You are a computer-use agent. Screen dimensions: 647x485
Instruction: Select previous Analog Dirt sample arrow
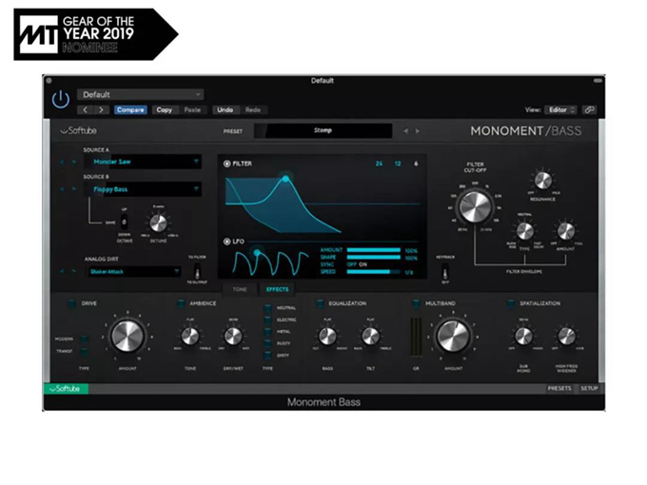[x=62, y=271]
